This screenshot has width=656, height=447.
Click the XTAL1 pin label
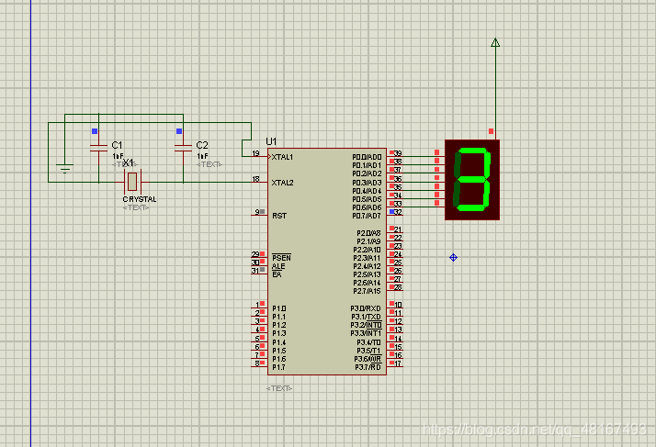tap(282, 157)
